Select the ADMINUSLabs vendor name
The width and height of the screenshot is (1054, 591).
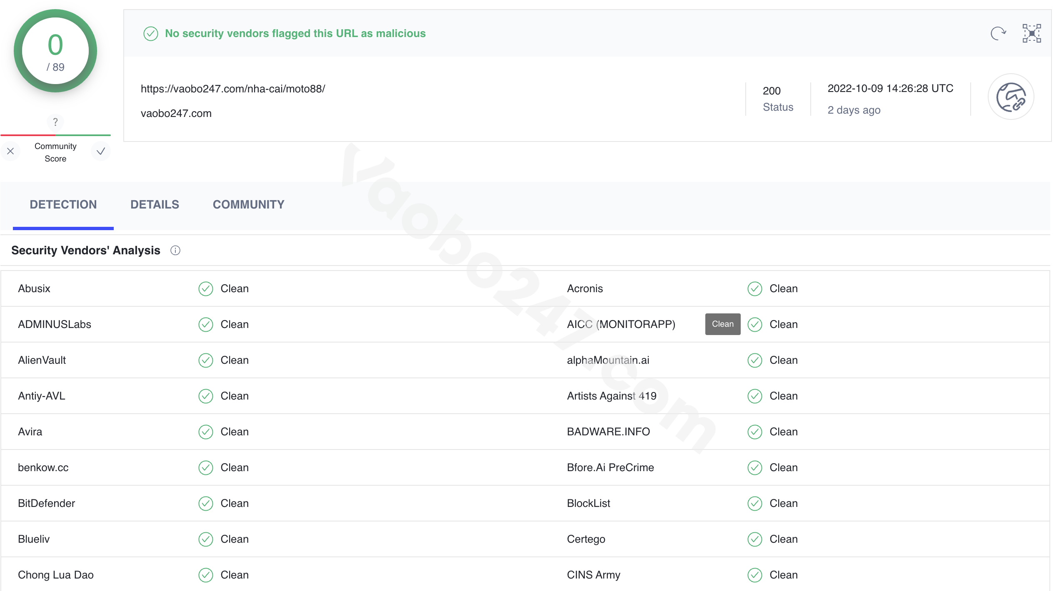click(55, 325)
